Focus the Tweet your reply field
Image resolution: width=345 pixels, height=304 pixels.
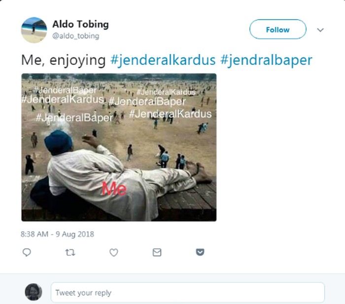click(x=188, y=293)
